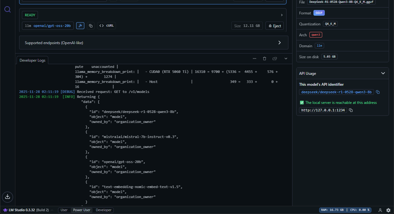This screenshot has width=394, height=214.
Task: Click the Q4_K_M quantization badge
Action: click(330, 24)
